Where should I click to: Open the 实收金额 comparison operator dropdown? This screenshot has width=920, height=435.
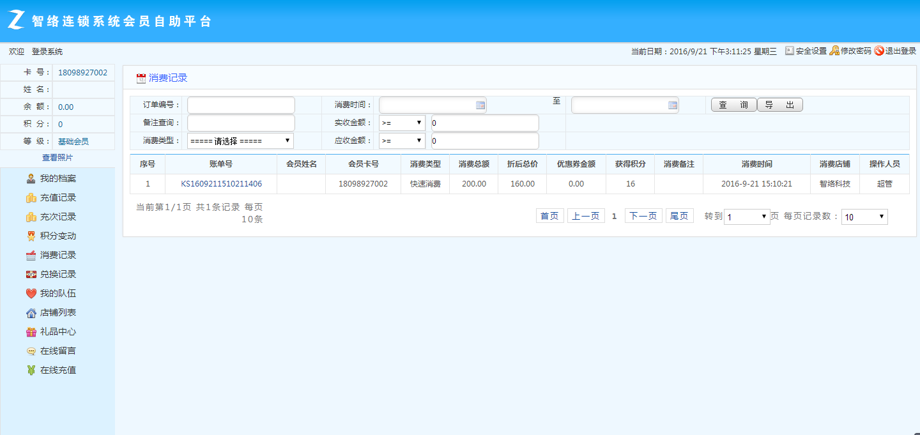(402, 123)
